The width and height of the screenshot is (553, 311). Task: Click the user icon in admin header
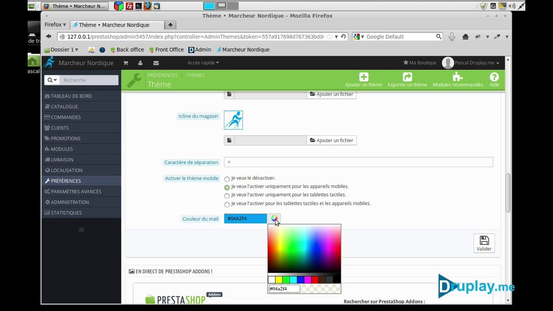coord(140,63)
